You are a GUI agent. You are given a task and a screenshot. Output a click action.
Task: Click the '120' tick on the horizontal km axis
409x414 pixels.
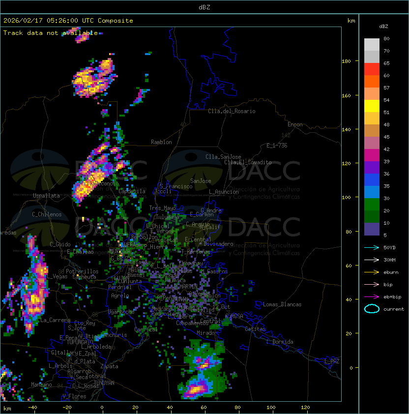pos(305,408)
